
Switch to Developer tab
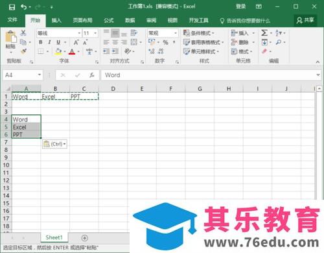click(x=199, y=21)
